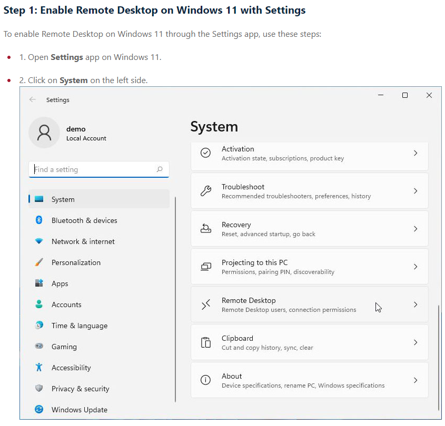Screen dimensions: 445x426
Task: Go to Bluetooth & devices
Action: point(99,220)
